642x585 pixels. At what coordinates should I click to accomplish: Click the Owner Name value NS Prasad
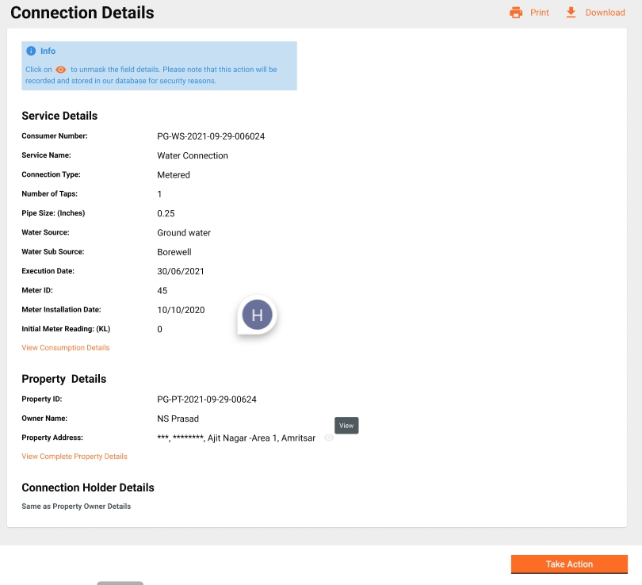point(178,419)
